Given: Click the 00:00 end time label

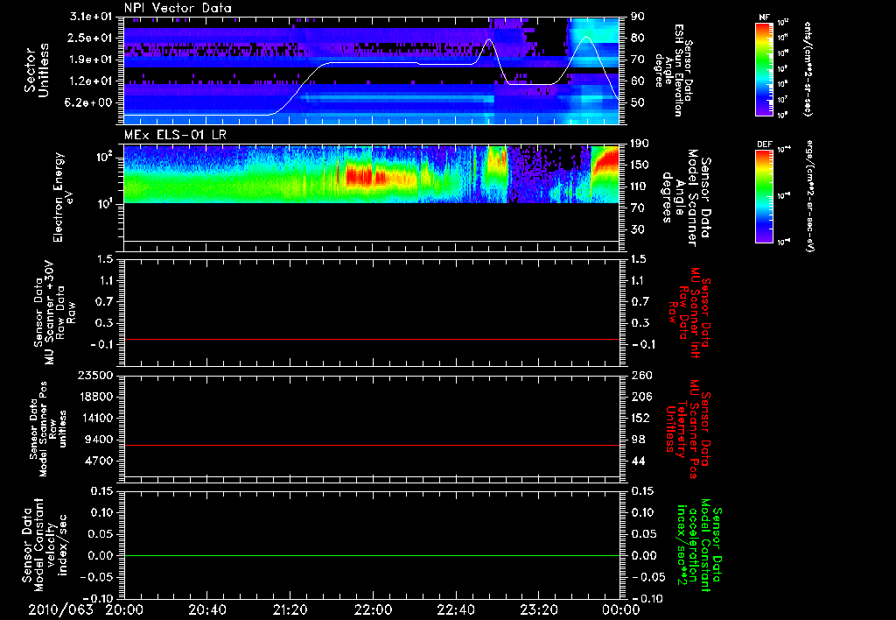Looking at the screenshot, I should click(620, 609).
